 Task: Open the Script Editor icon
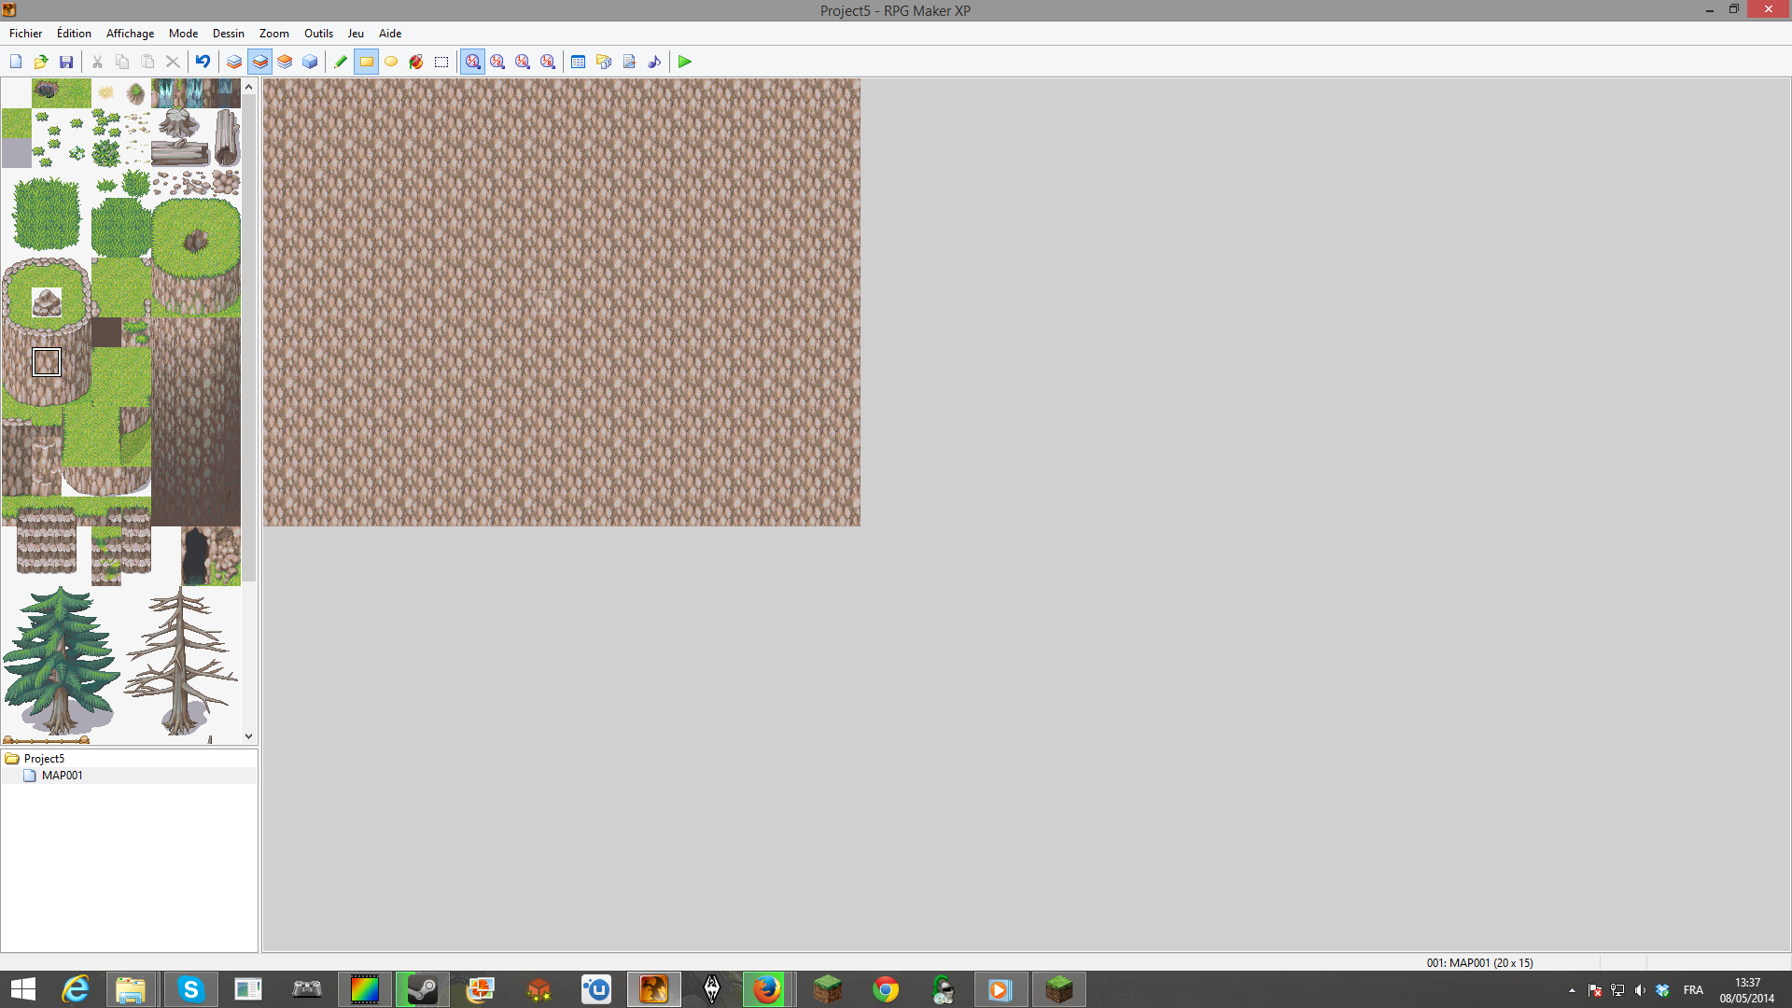tap(629, 62)
